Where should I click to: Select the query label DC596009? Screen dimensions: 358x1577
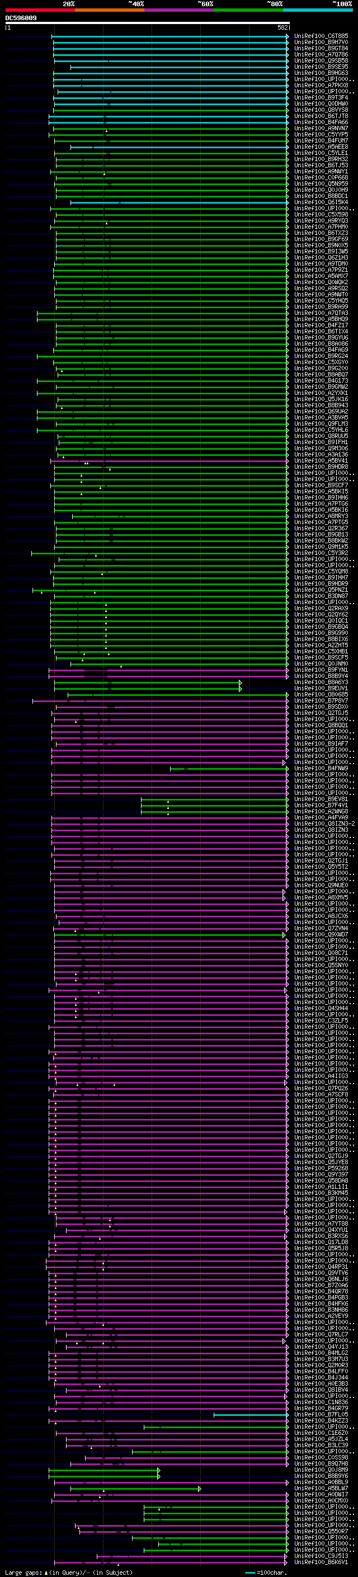pos(21,18)
